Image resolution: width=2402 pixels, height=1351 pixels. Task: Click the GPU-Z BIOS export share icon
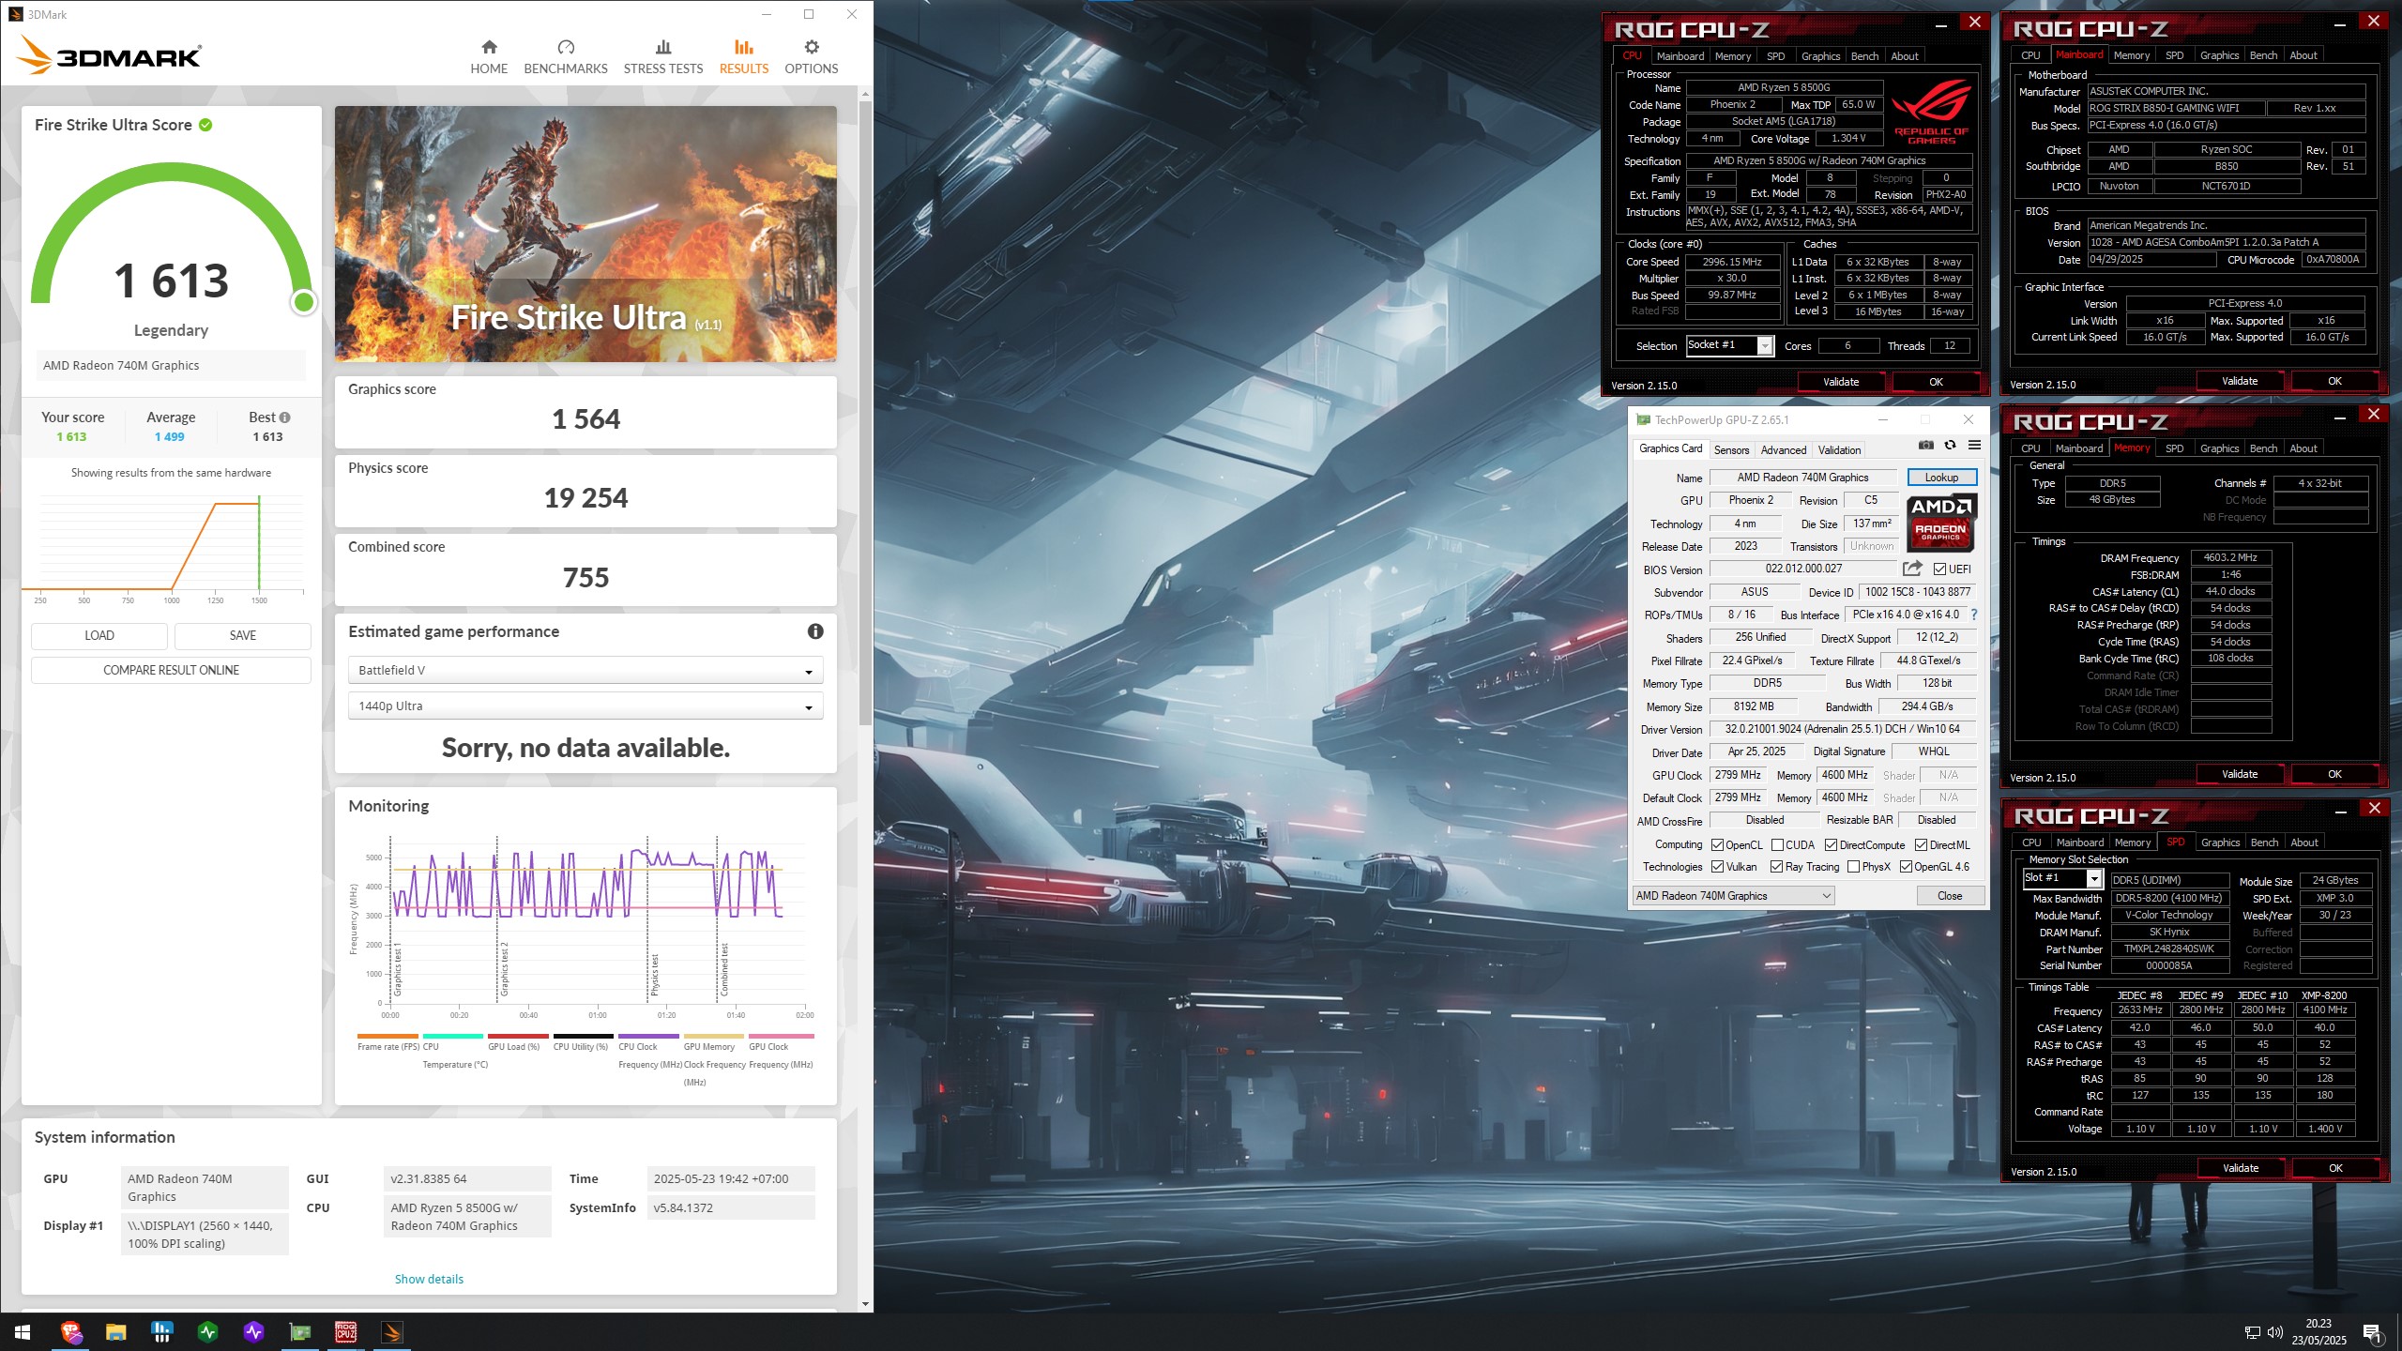coord(1912,569)
